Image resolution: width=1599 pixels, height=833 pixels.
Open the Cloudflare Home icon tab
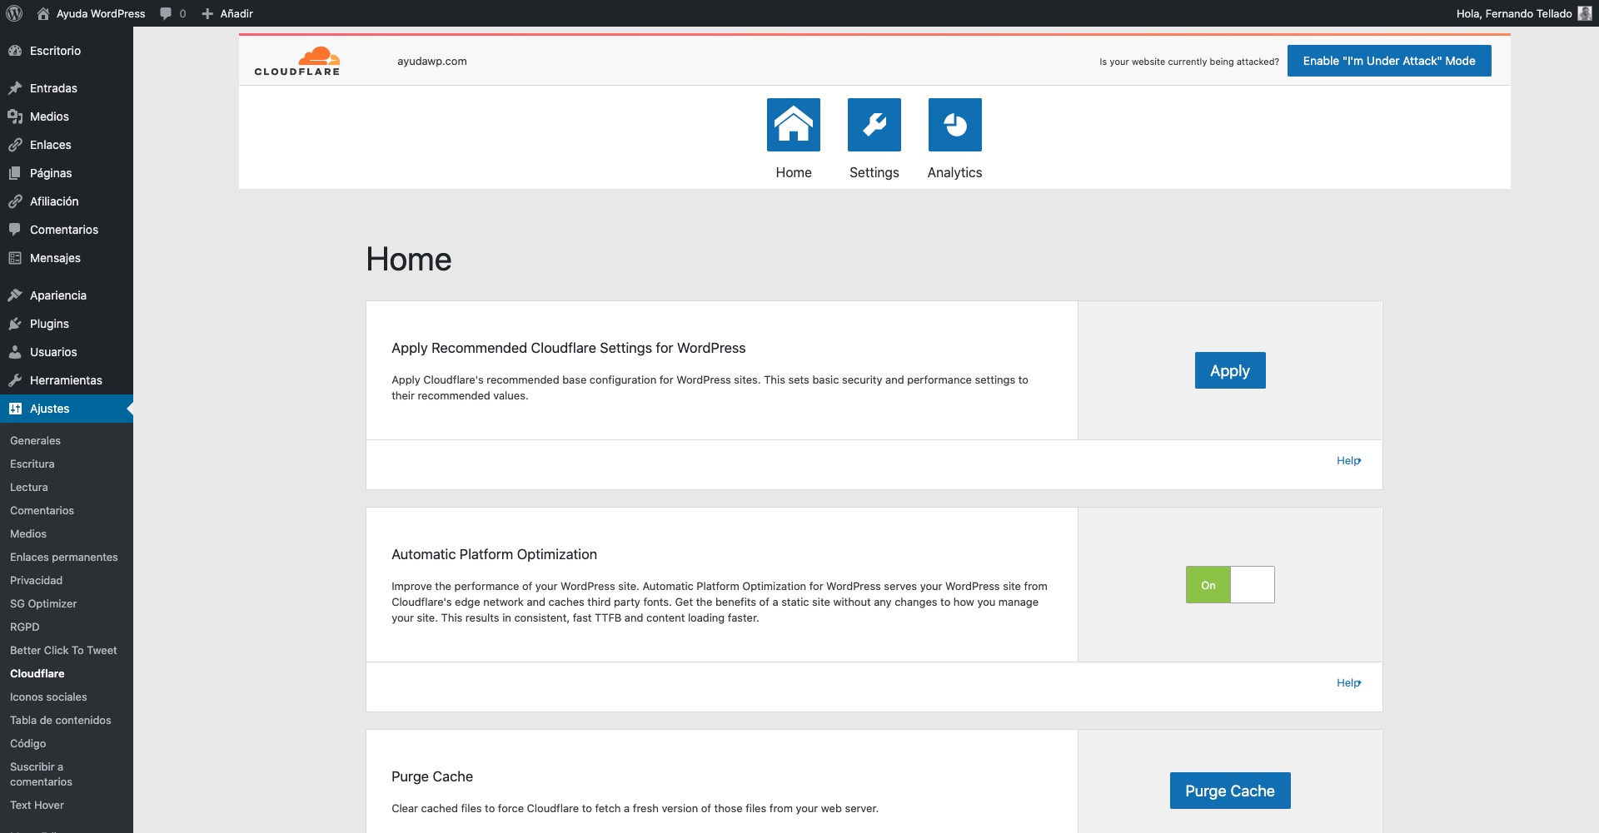793,125
